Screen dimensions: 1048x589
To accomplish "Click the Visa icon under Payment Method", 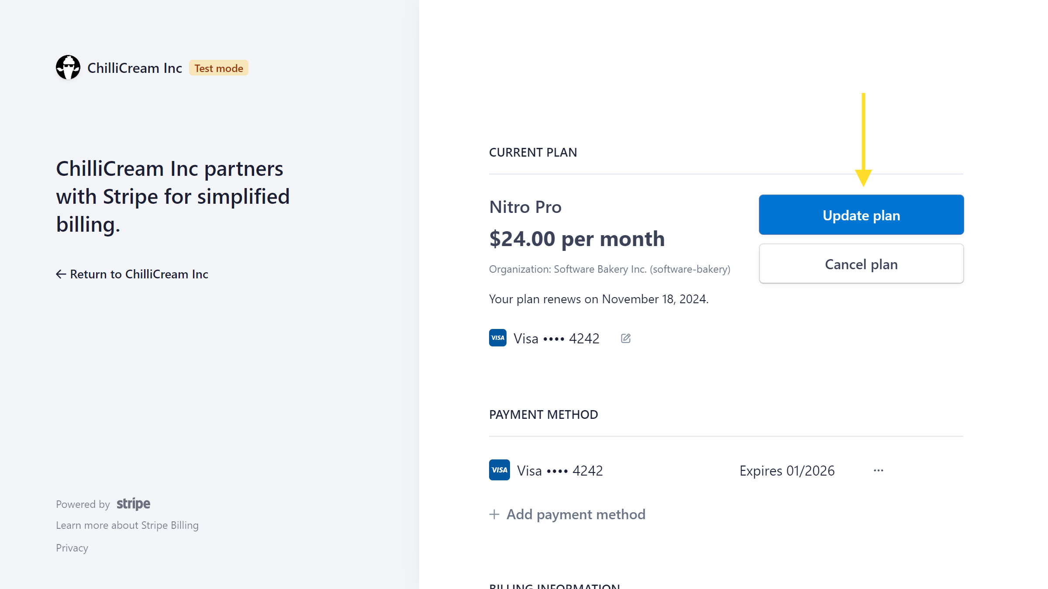I will pos(499,470).
